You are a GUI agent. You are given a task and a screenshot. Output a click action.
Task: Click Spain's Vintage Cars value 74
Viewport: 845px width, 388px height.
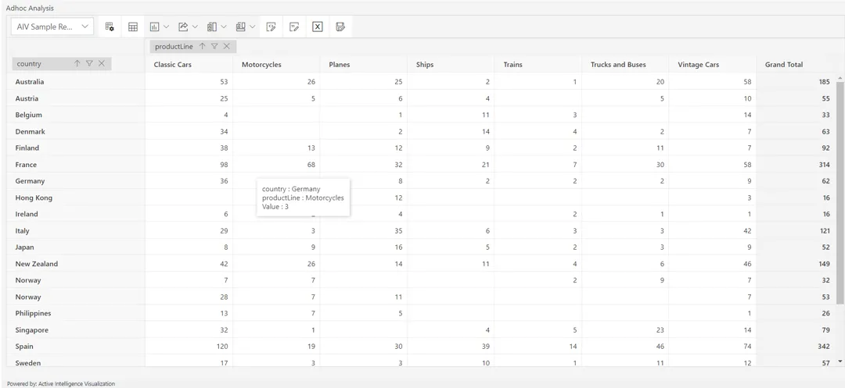coord(747,346)
